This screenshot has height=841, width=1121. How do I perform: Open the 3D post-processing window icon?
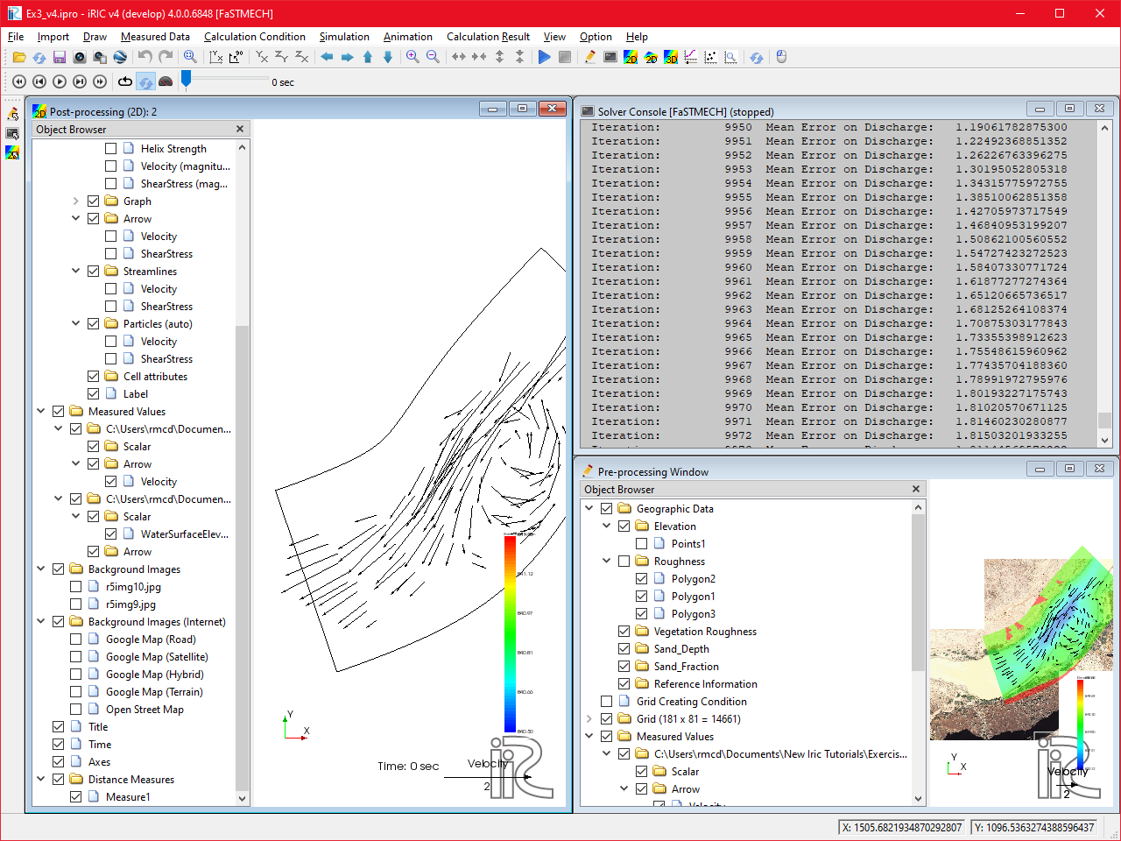pyautogui.click(x=670, y=56)
